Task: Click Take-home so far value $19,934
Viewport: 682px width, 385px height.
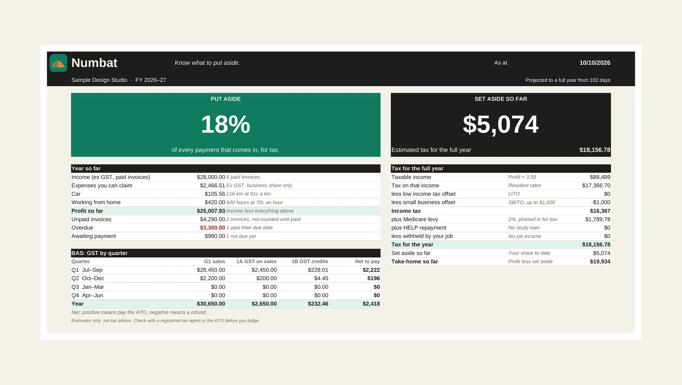Action: point(600,261)
